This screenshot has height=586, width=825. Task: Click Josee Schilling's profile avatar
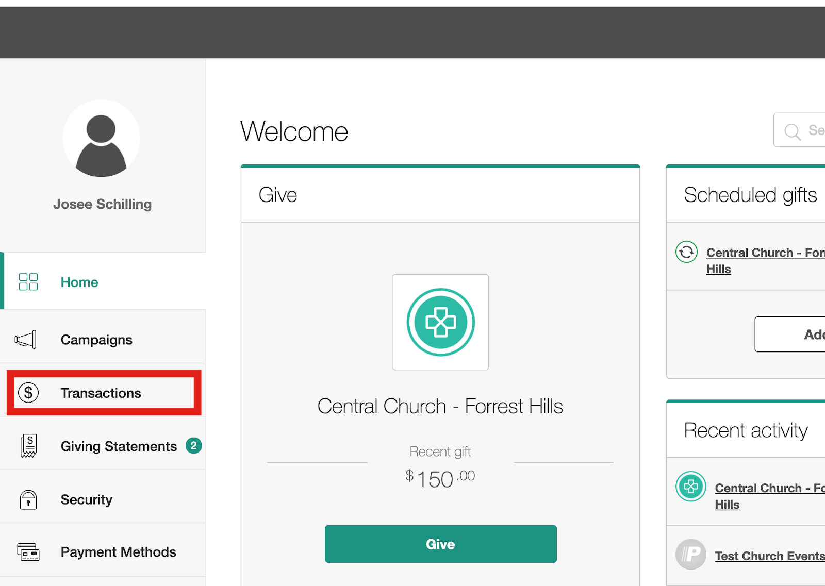point(102,138)
